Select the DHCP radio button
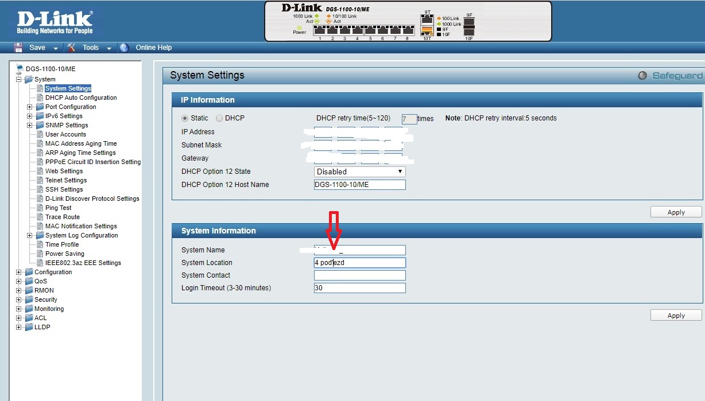 219,118
